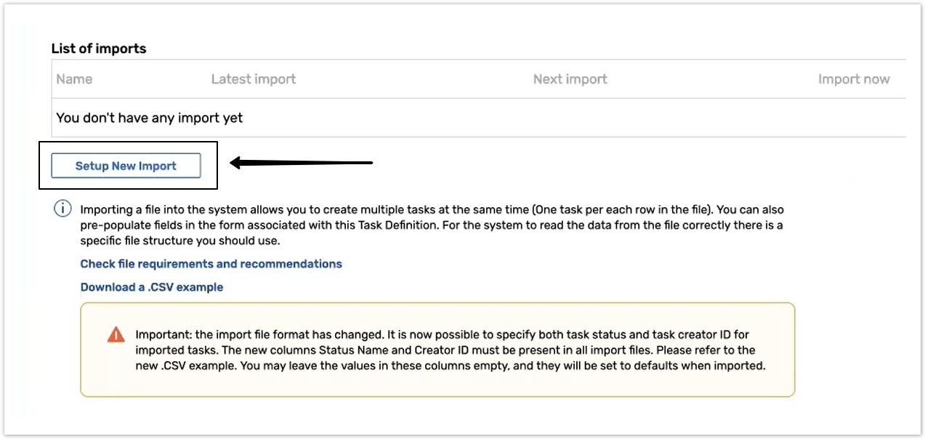The image size is (925, 439).
Task: Click the Next import column header
Action: click(570, 79)
